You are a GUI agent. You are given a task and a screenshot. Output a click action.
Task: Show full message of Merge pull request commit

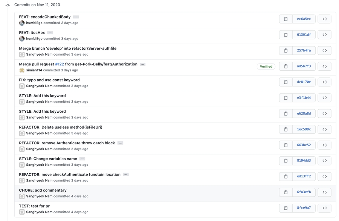tap(143, 64)
